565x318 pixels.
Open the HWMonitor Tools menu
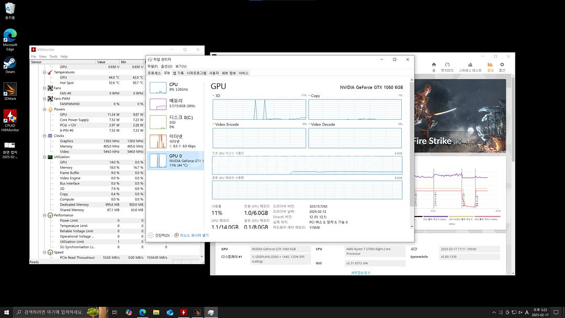[53, 56]
